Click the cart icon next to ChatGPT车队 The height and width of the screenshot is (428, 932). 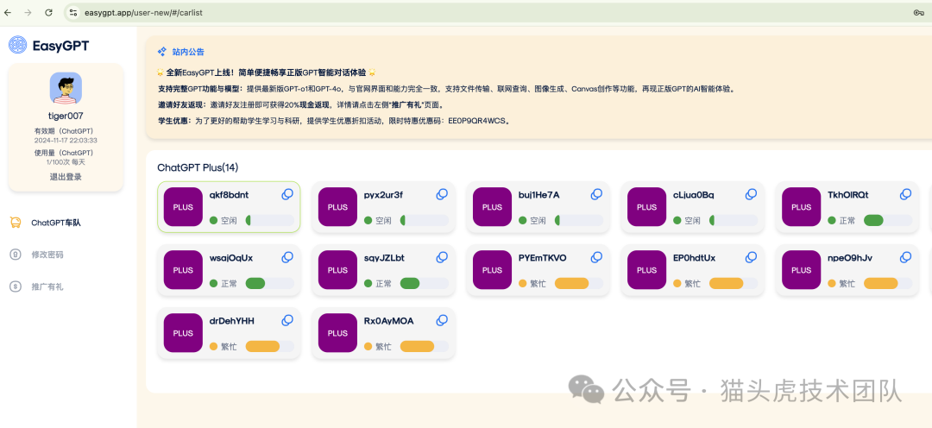pyautogui.click(x=16, y=223)
